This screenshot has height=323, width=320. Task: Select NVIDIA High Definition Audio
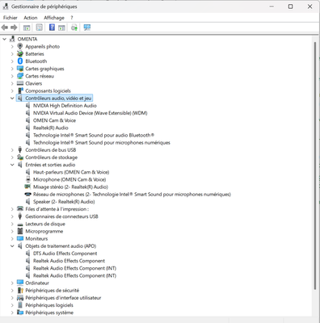coord(65,106)
